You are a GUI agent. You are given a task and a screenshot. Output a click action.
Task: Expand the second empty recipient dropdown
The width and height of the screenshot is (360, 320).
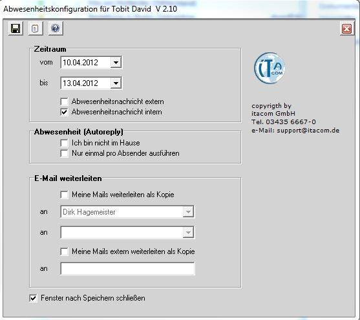tap(188, 233)
